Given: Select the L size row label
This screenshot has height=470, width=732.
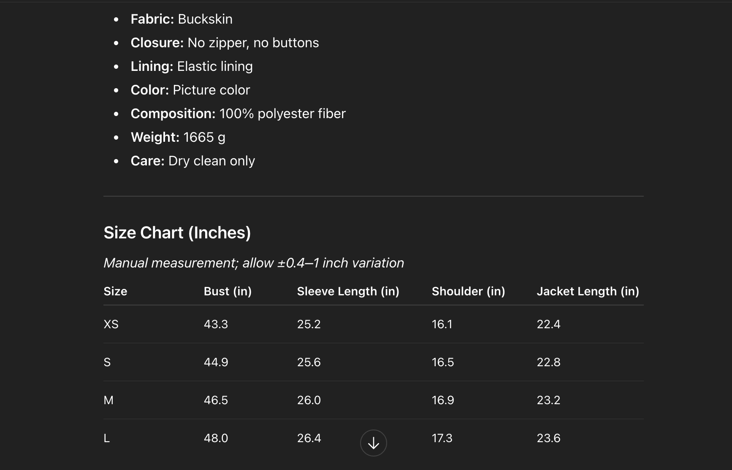Looking at the screenshot, I should click(107, 438).
